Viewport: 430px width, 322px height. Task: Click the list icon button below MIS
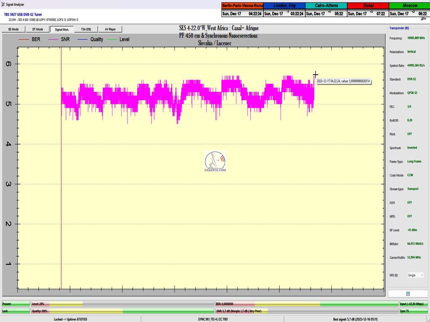[407, 293]
